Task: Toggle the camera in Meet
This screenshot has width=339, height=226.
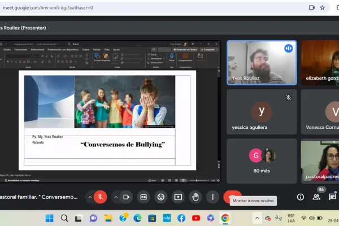Action: [x=126, y=197]
